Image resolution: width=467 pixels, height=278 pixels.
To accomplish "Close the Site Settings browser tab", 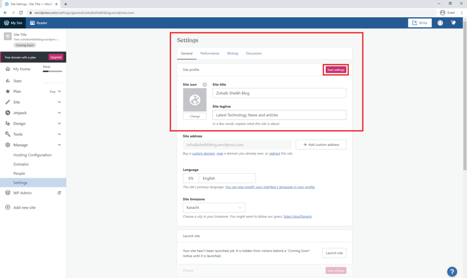I will [x=56, y=4].
